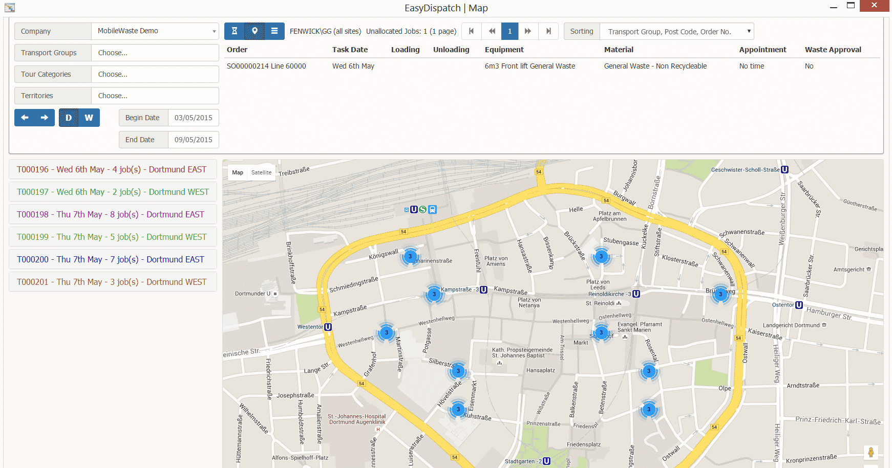Click Geschwister-Scholl-Straße station icon

(x=785, y=169)
